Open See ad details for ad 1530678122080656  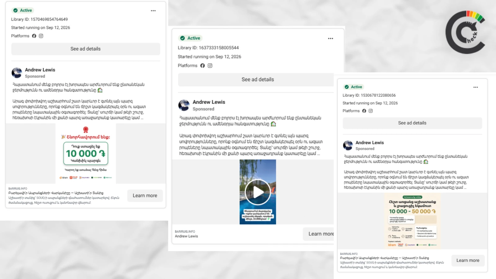[412, 123]
